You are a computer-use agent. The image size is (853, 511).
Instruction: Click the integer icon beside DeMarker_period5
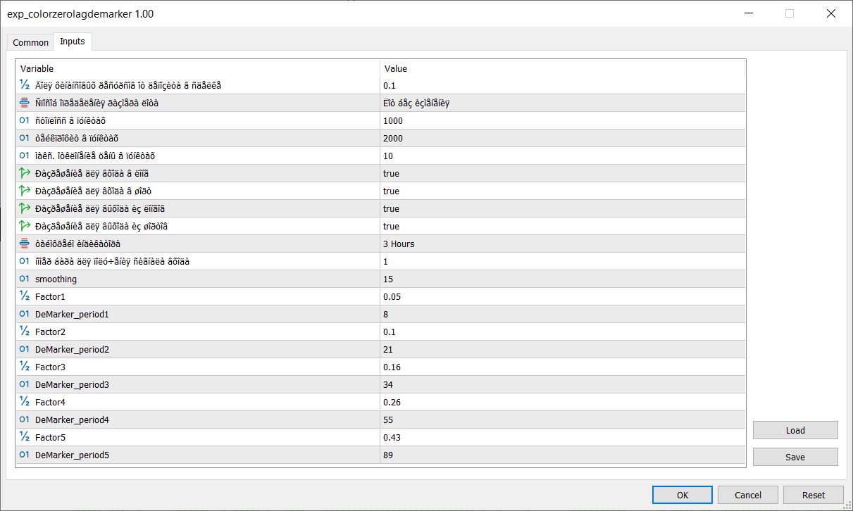point(25,455)
